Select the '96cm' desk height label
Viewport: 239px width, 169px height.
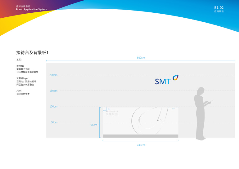tap(94, 125)
